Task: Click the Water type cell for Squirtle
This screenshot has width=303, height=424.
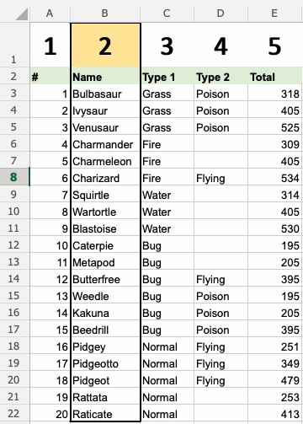Action: 167,194
